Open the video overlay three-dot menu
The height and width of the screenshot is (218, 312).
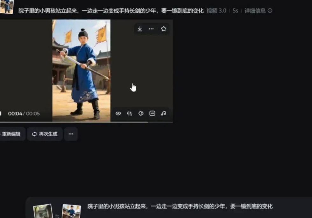[x=151, y=29]
